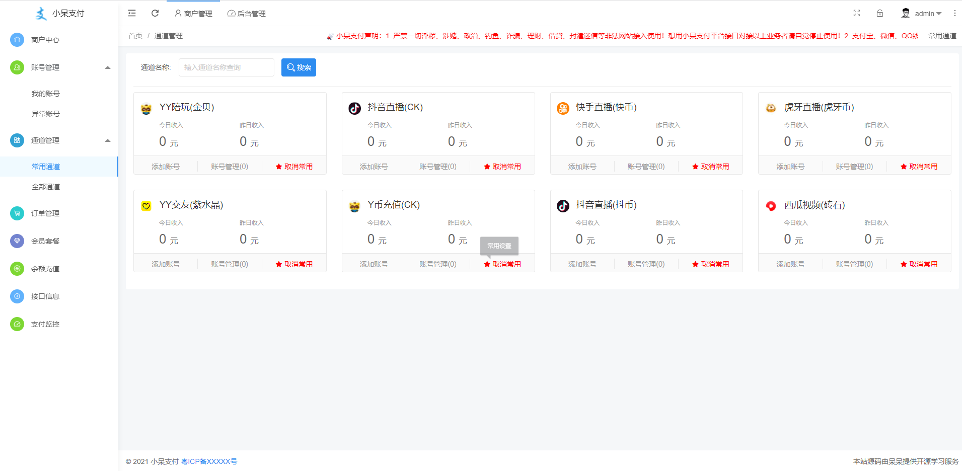
Task: Select the 商户管理 tab
Action: [193, 13]
